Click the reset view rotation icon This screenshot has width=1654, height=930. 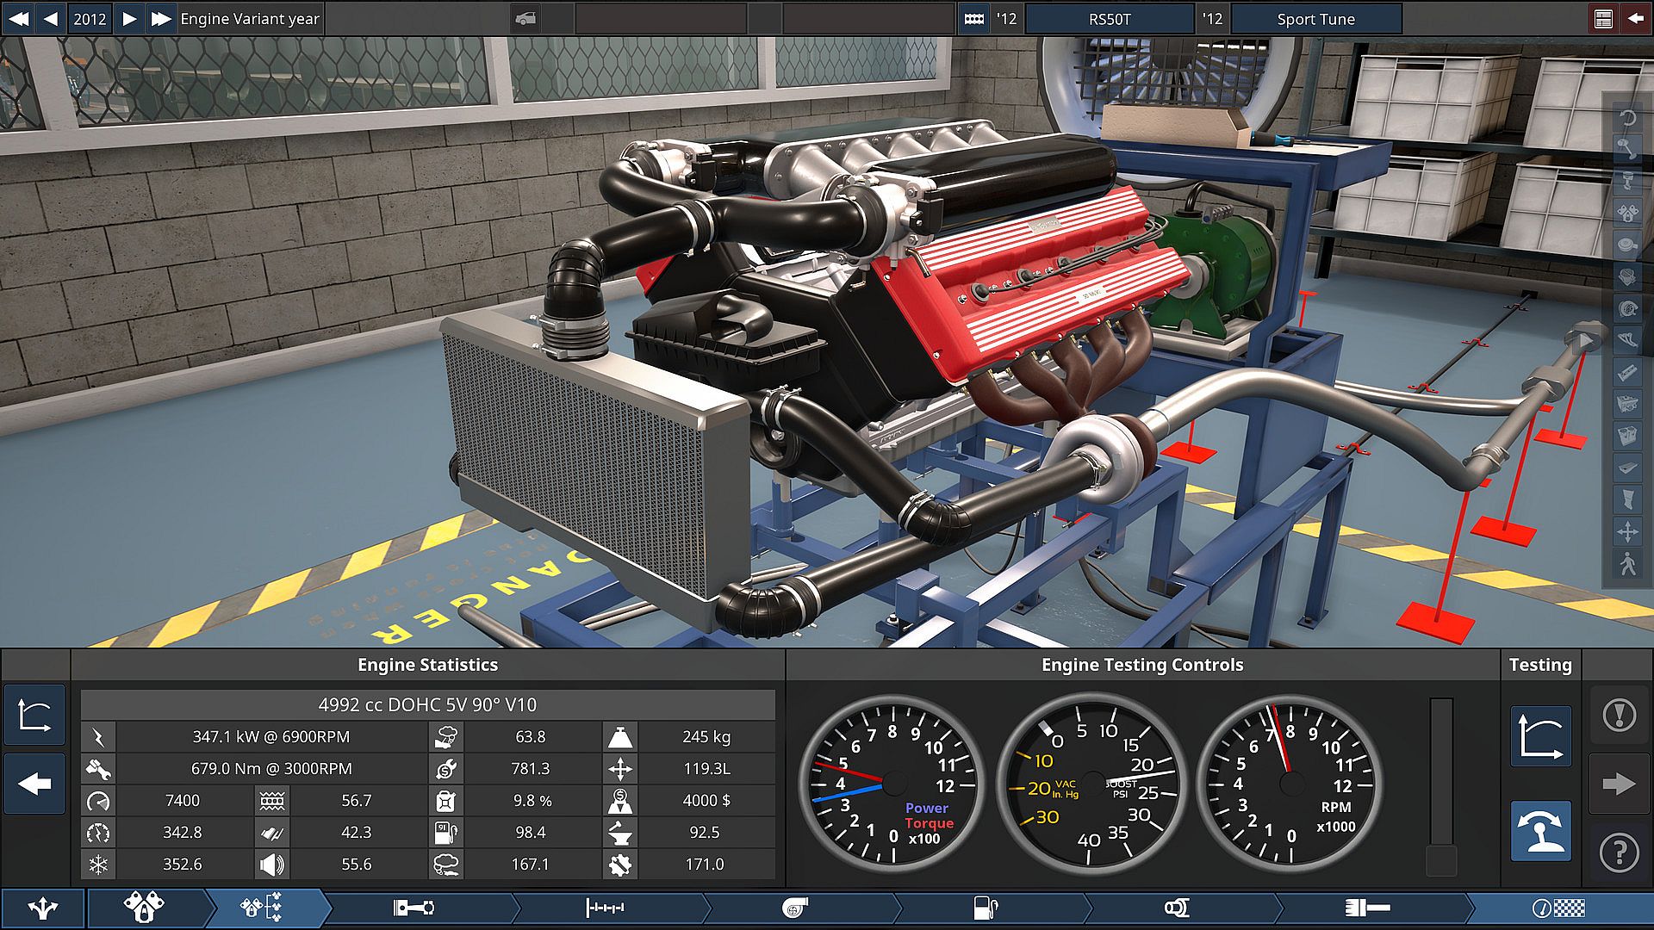(1627, 118)
